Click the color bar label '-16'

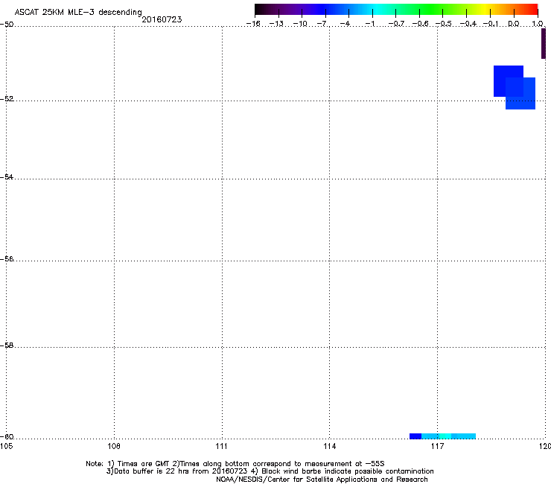click(x=253, y=24)
